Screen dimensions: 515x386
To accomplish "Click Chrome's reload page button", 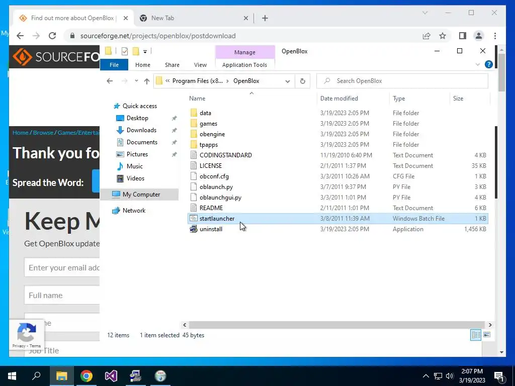I will tap(52, 36).
